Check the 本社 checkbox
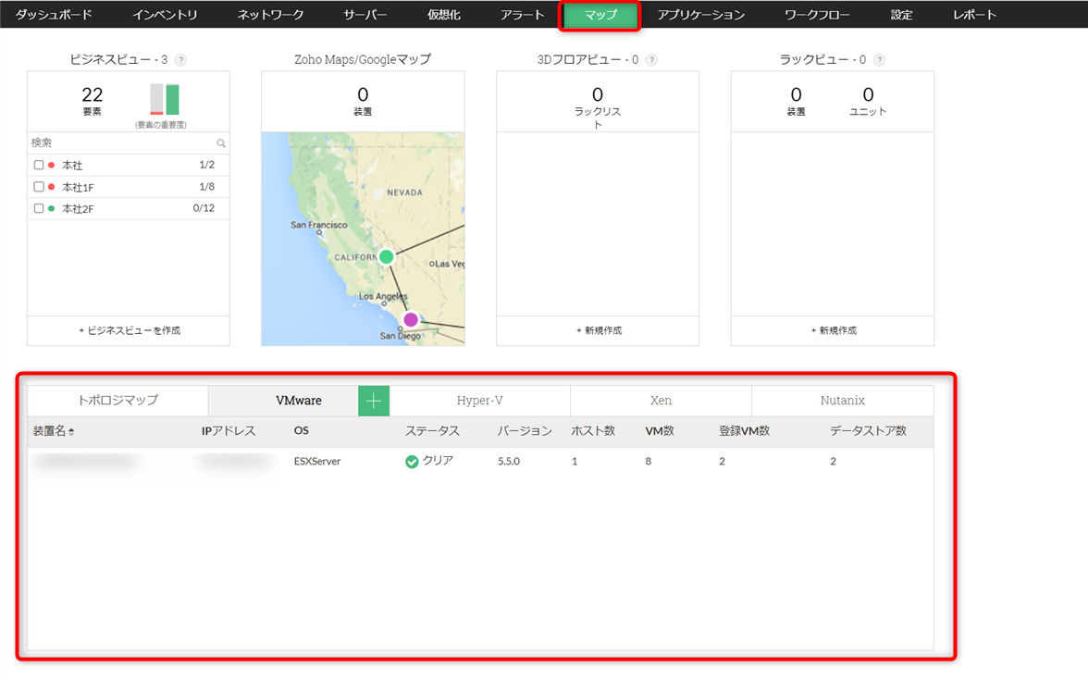Screen dimensions: 1088x681 pyautogui.click(x=39, y=166)
